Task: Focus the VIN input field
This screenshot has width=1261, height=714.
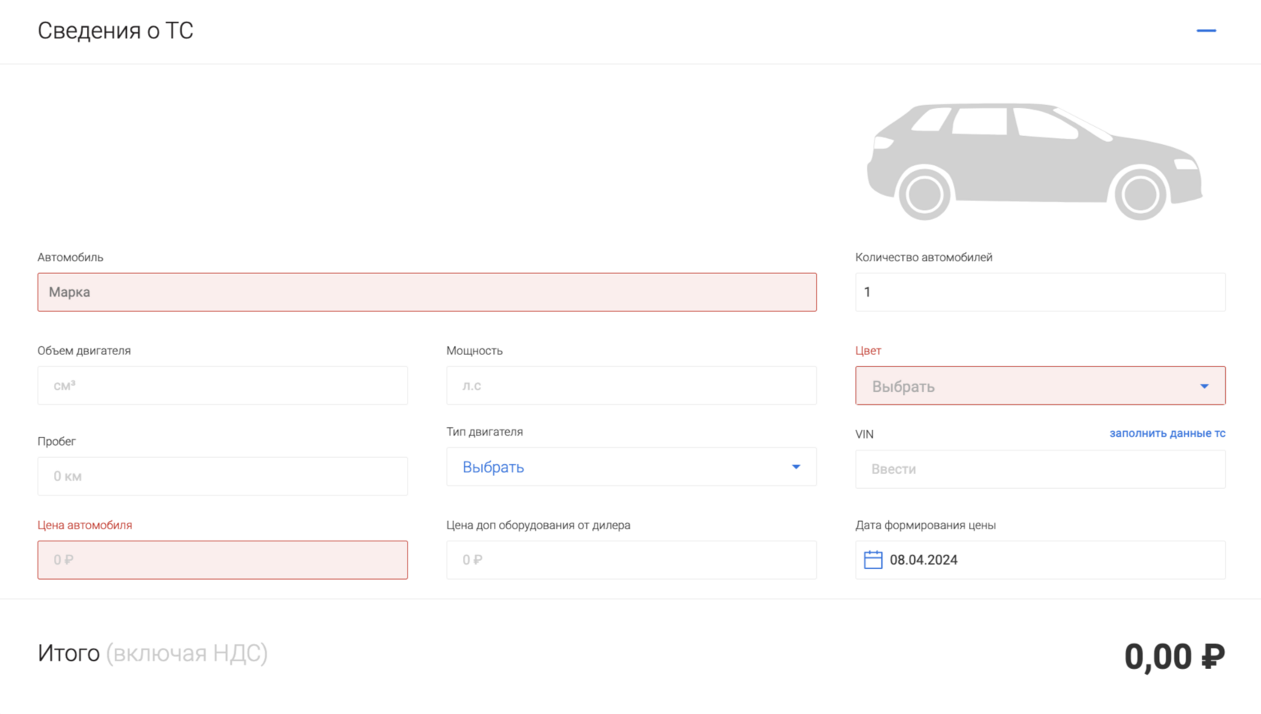Action: coord(1040,469)
